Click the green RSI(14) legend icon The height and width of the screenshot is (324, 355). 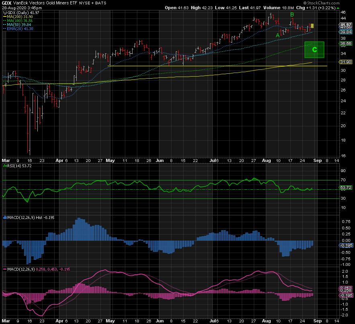point(5,166)
